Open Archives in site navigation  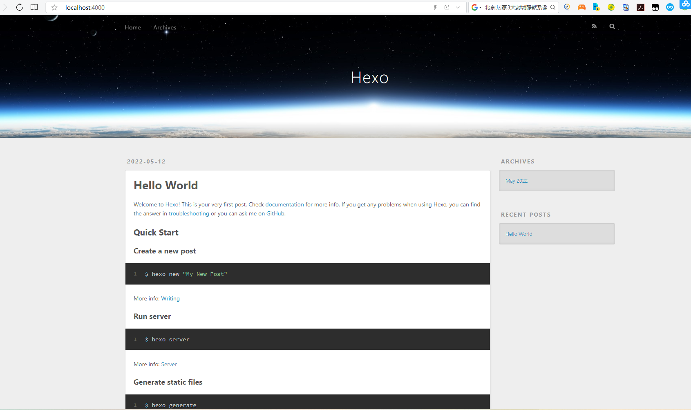(x=165, y=27)
